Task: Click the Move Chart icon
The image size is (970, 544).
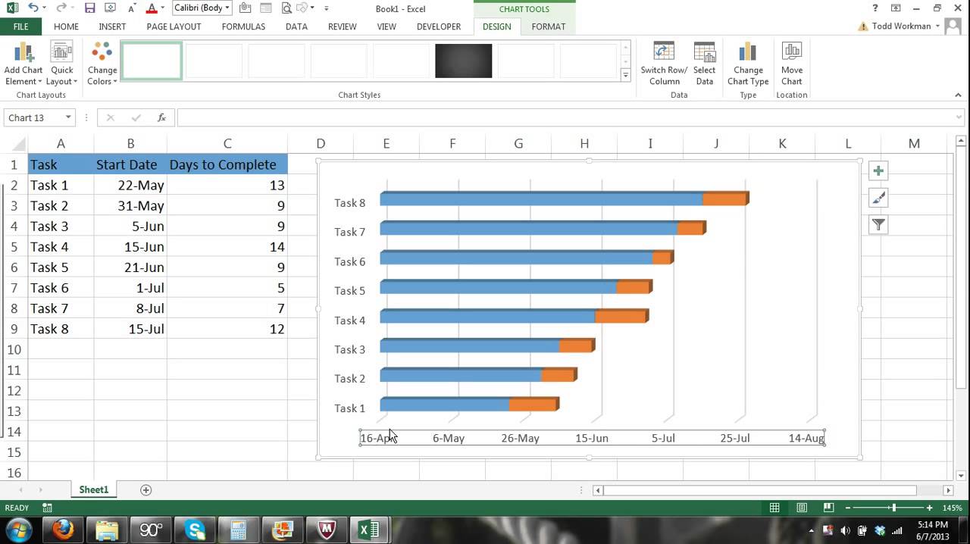Action: (x=791, y=53)
